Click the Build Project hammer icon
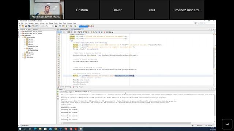 (60, 26)
